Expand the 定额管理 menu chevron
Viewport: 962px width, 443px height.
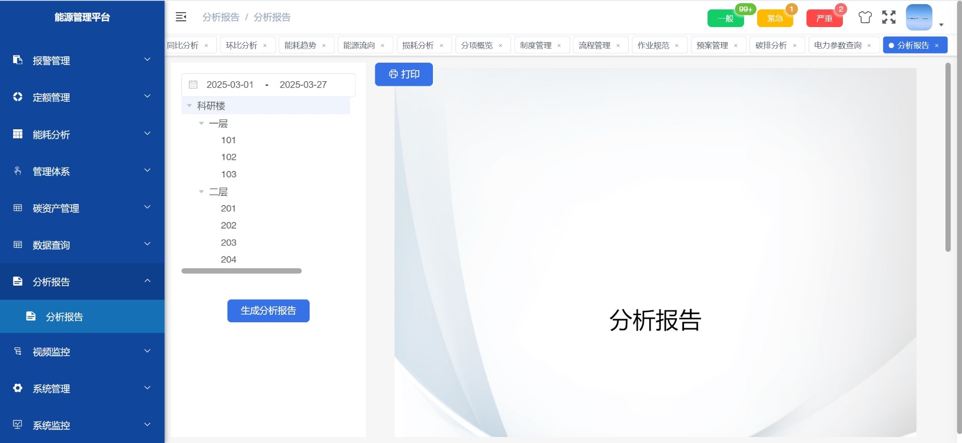(147, 96)
